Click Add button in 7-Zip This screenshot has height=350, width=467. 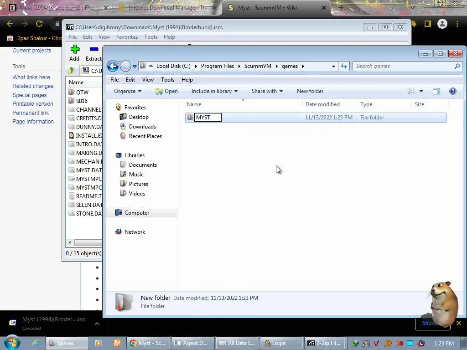point(74,53)
